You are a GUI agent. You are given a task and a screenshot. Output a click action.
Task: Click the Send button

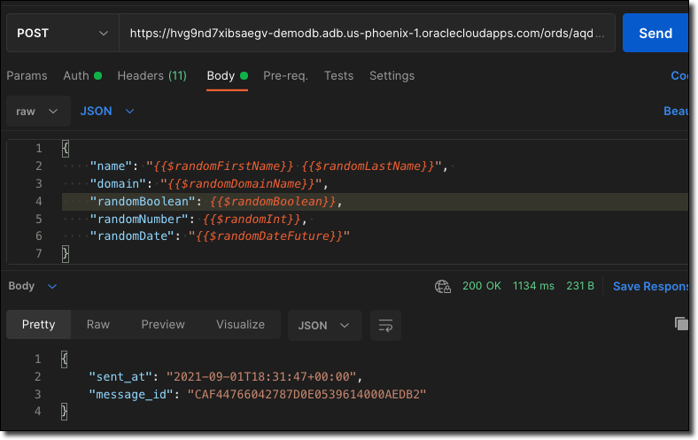tap(655, 33)
